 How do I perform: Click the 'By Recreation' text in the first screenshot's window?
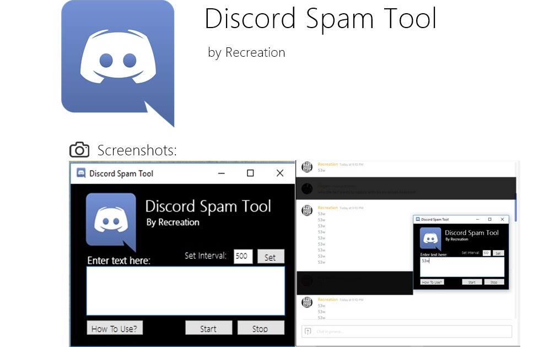point(173,223)
